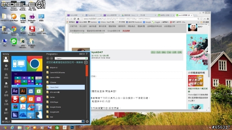Open the LINE shortcut on the desktop
The width and height of the screenshot is (232, 130).
coord(14,42)
